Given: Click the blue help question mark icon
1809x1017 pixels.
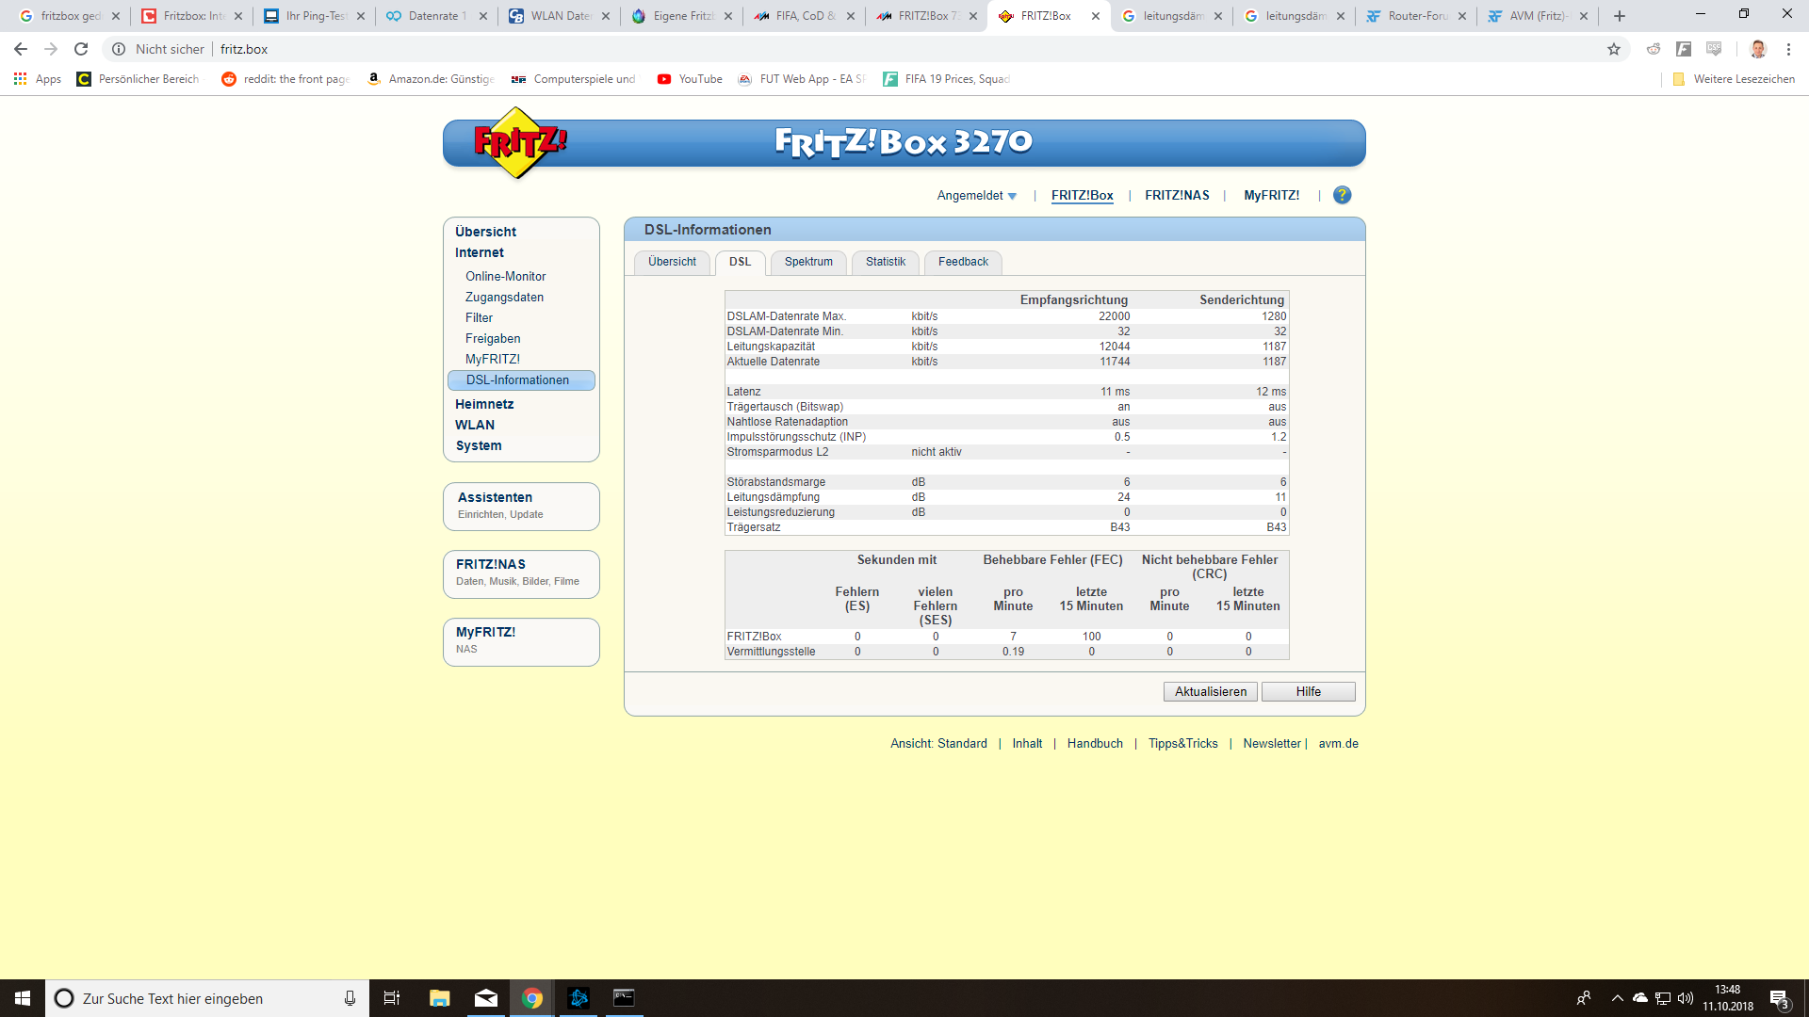Looking at the screenshot, I should [1342, 195].
